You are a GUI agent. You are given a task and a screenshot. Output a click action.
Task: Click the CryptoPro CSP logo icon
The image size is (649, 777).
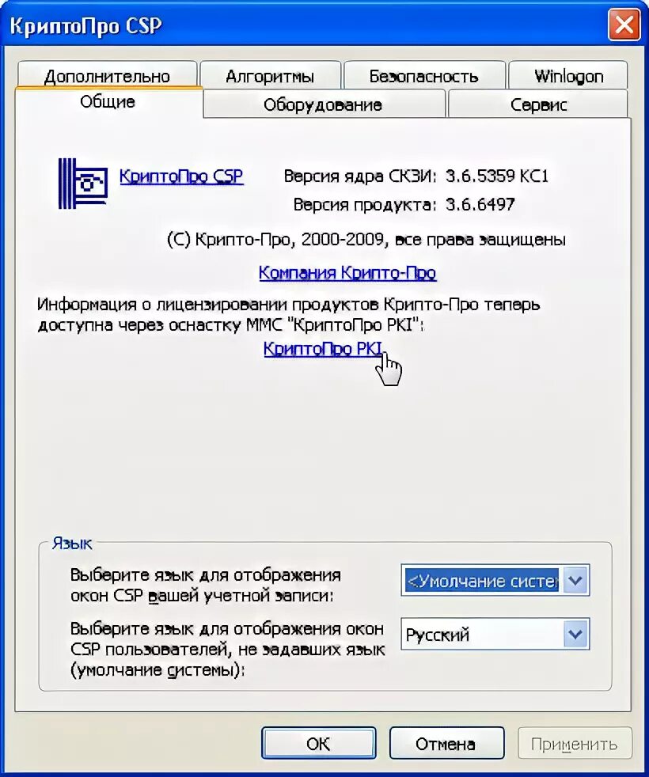point(83,184)
